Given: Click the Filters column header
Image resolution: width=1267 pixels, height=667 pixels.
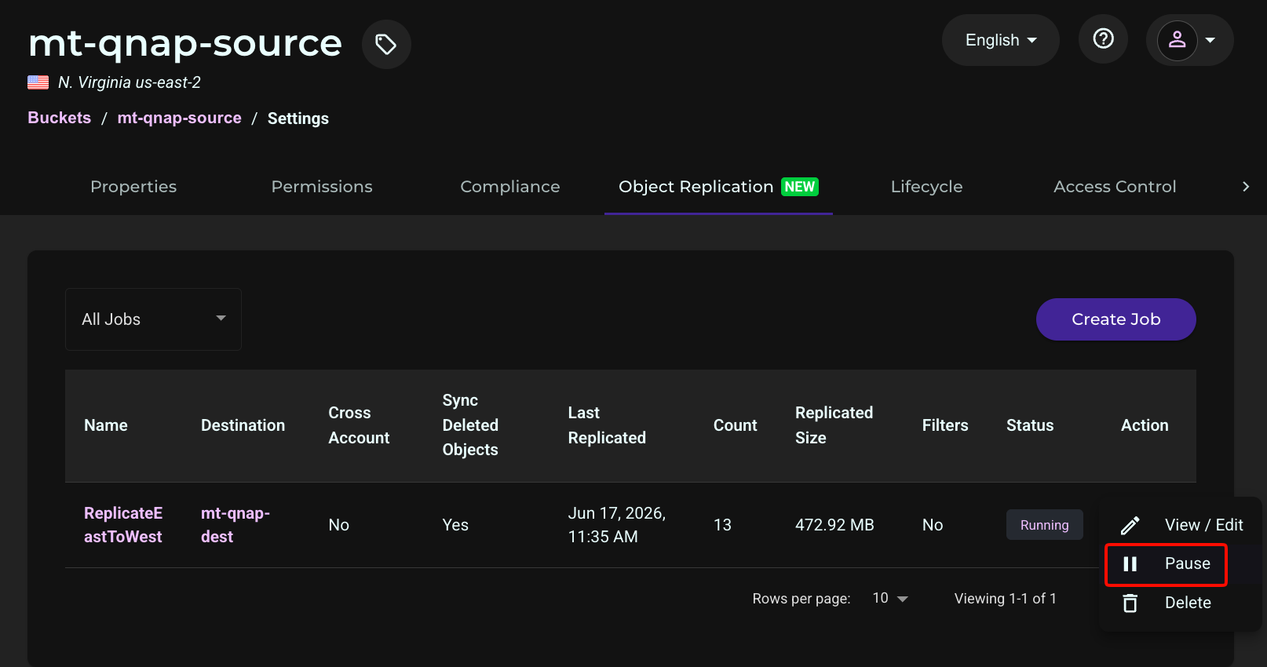Looking at the screenshot, I should pyautogui.click(x=945, y=425).
